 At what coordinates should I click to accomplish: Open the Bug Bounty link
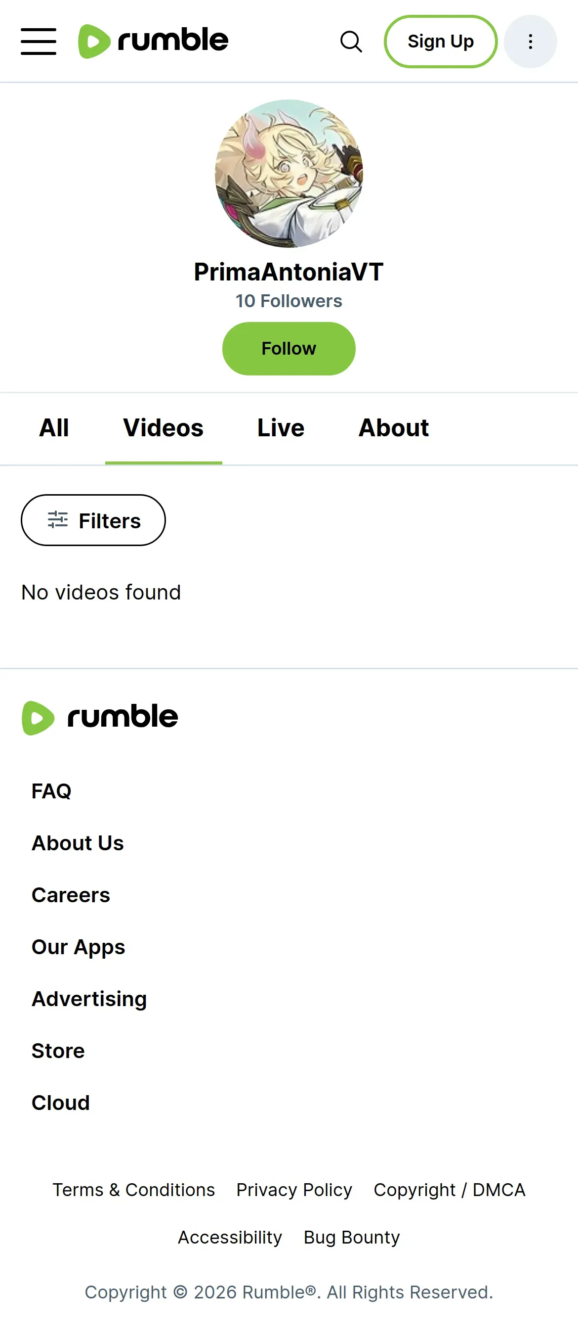[352, 1237]
